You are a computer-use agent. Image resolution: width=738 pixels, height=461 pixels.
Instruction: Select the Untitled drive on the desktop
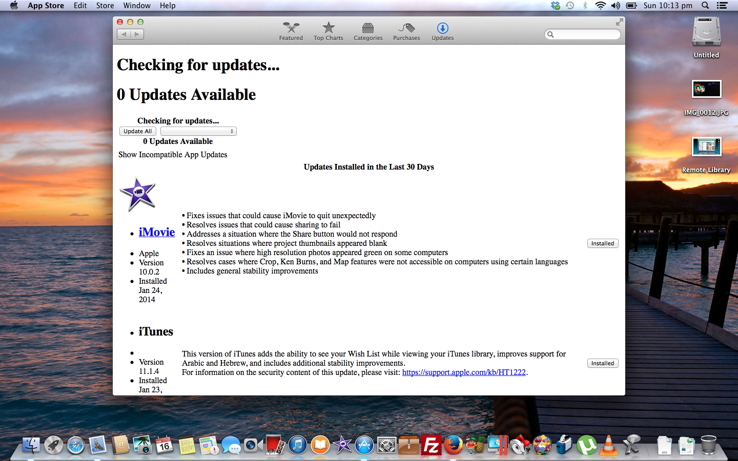pos(706,38)
